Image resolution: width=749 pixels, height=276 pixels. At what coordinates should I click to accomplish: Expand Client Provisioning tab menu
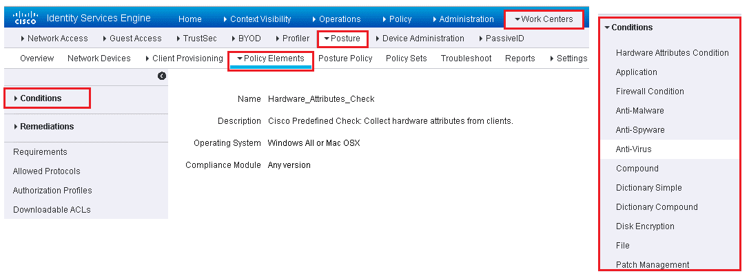pyautogui.click(x=184, y=59)
